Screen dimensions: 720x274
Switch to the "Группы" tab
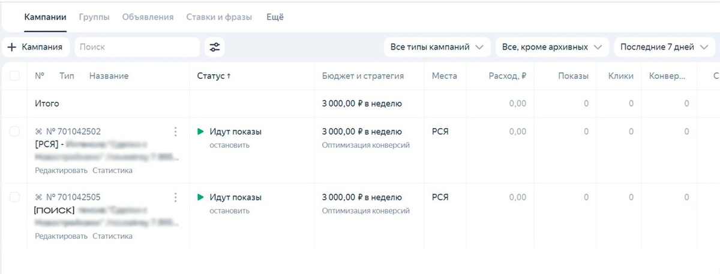94,17
